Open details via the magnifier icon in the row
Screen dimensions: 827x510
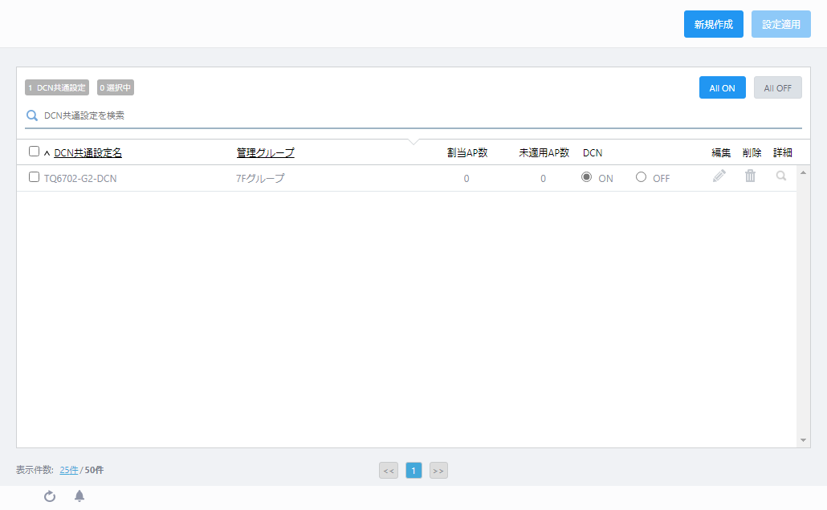click(780, 176)
